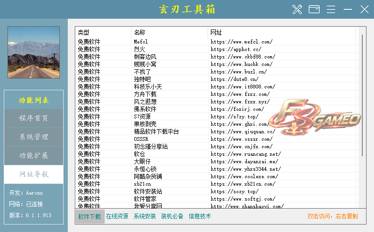The width and height of the screenshot is (374, 232).
Task: Open the hamburger menu icon
Action: (x=331, y=9)
